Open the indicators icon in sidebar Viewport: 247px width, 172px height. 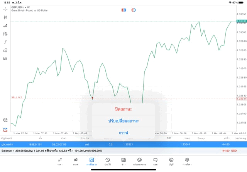click(x=5, y=26)
